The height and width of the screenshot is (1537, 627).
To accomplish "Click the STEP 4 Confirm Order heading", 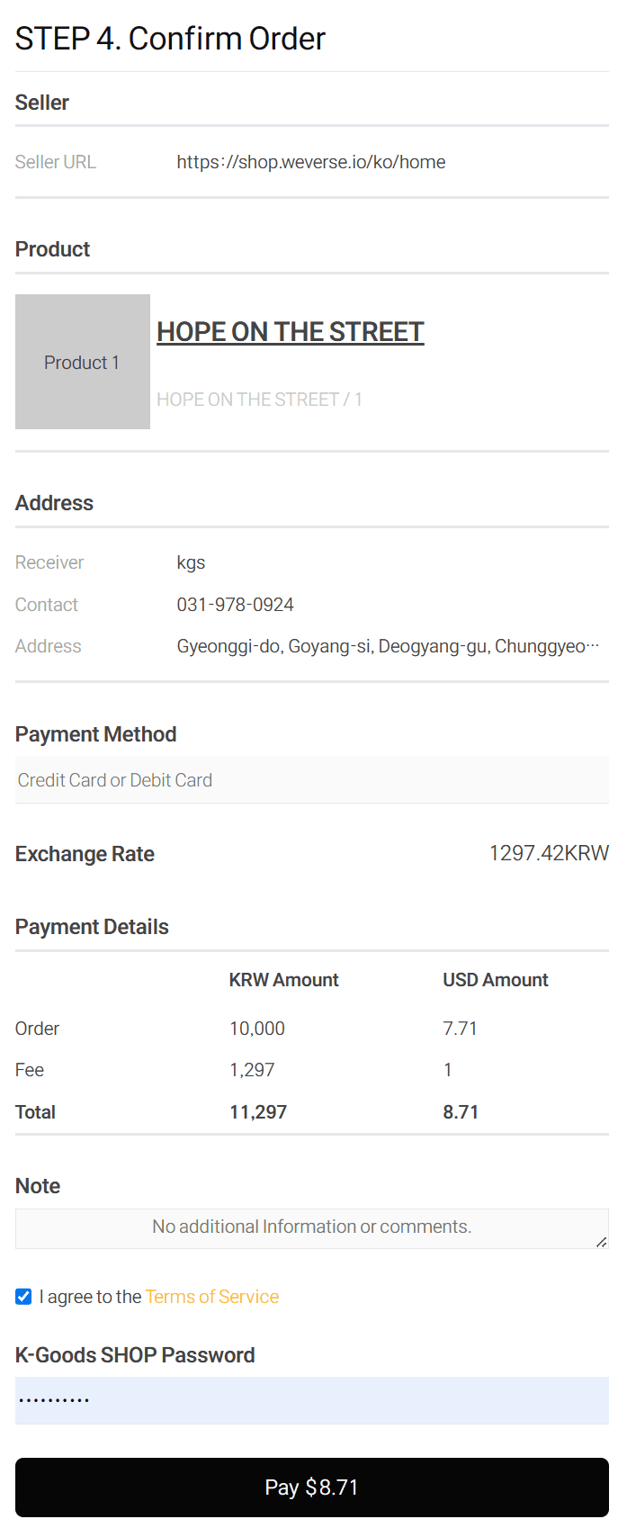I will coord(169,39).
